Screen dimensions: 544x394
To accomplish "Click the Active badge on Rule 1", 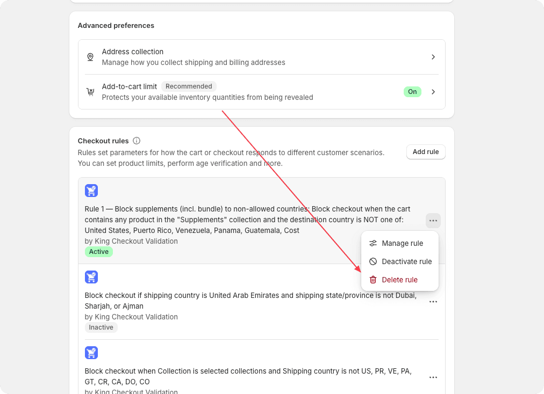I will (x=99, y=252).
